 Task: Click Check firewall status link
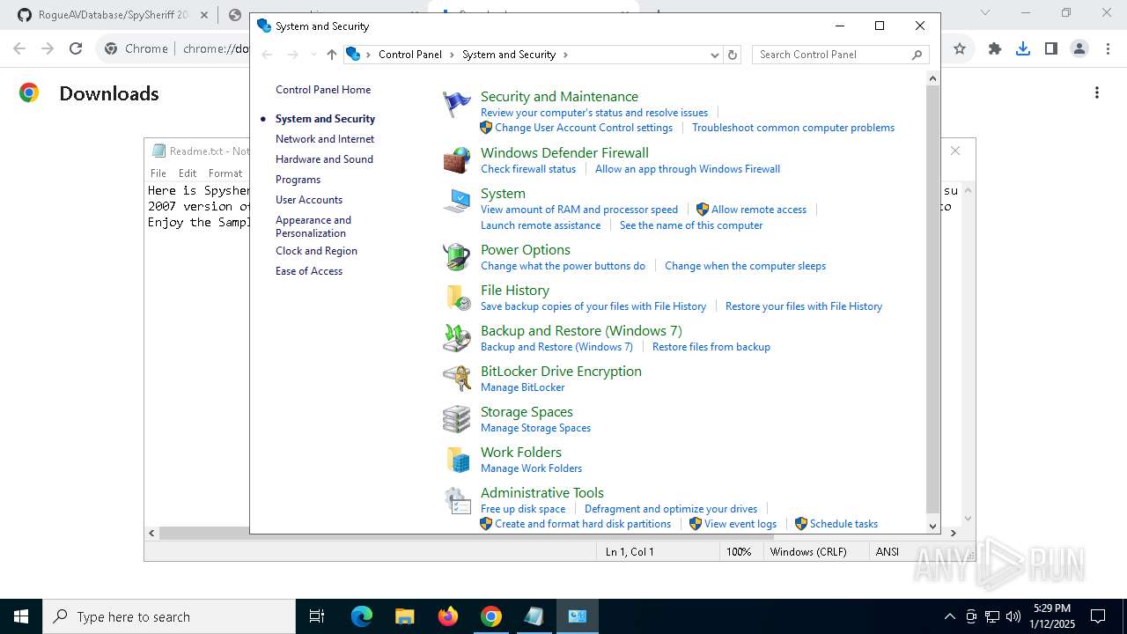[x=528, y=169]
